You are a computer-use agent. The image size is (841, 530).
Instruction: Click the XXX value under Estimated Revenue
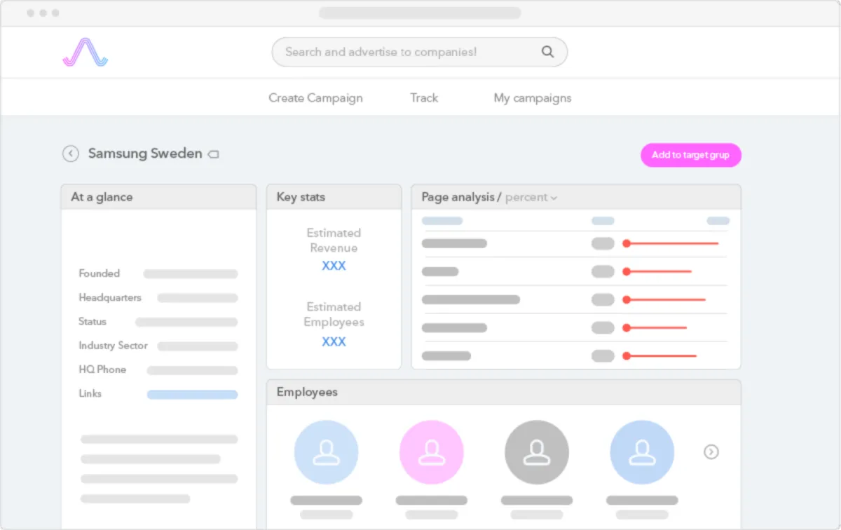[334, 266]
